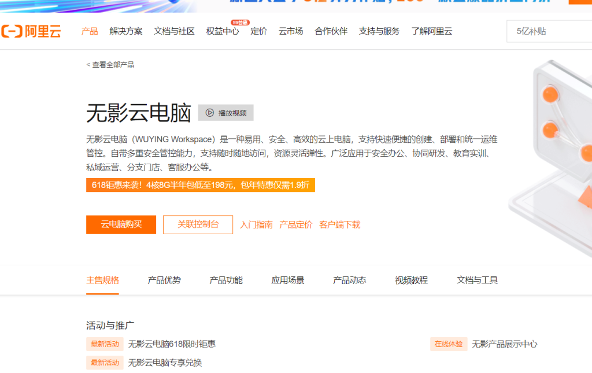The height and width of the screenshot is (373, 592).
Task: Go back via 查看全部产品 link
Action: pyautogui.click(x=110, y=65)
